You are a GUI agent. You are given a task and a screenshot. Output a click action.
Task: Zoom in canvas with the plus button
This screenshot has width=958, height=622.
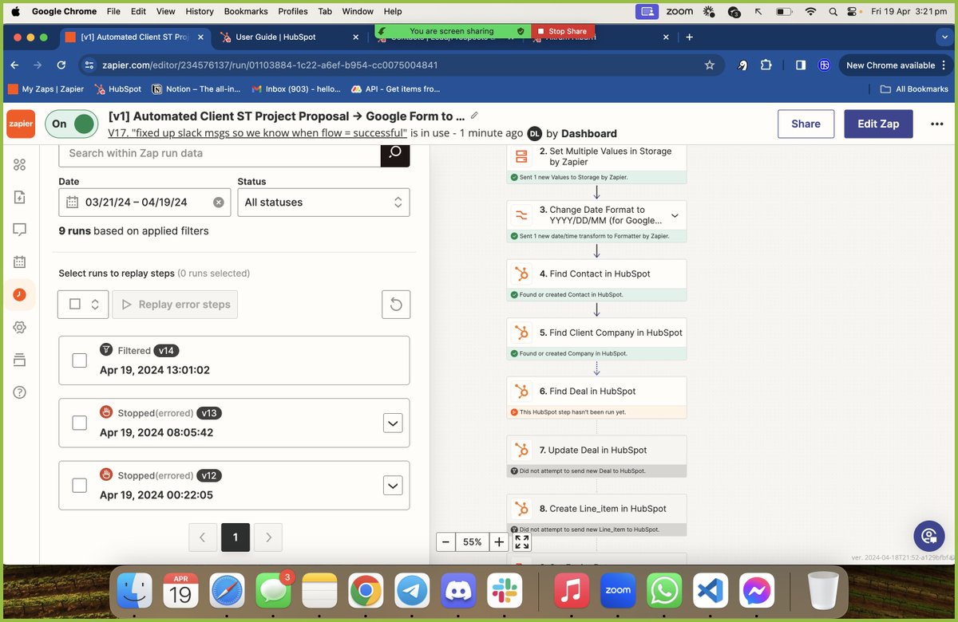tap(499, 542)
